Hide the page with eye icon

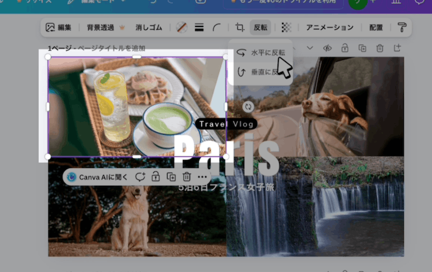[327, 48]
